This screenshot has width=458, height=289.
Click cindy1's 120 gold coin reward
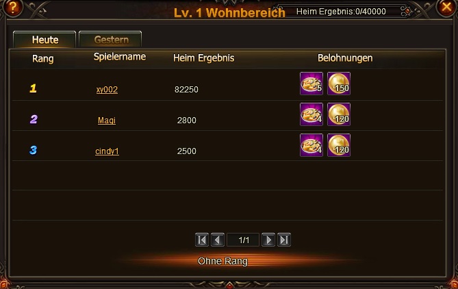pos(339,145)
